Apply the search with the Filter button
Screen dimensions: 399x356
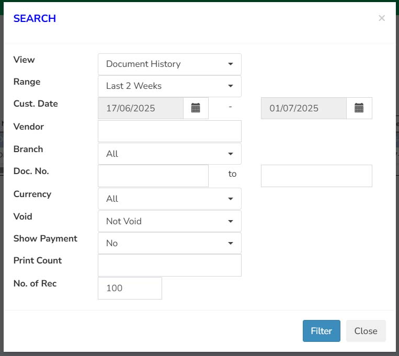point(322,331)
